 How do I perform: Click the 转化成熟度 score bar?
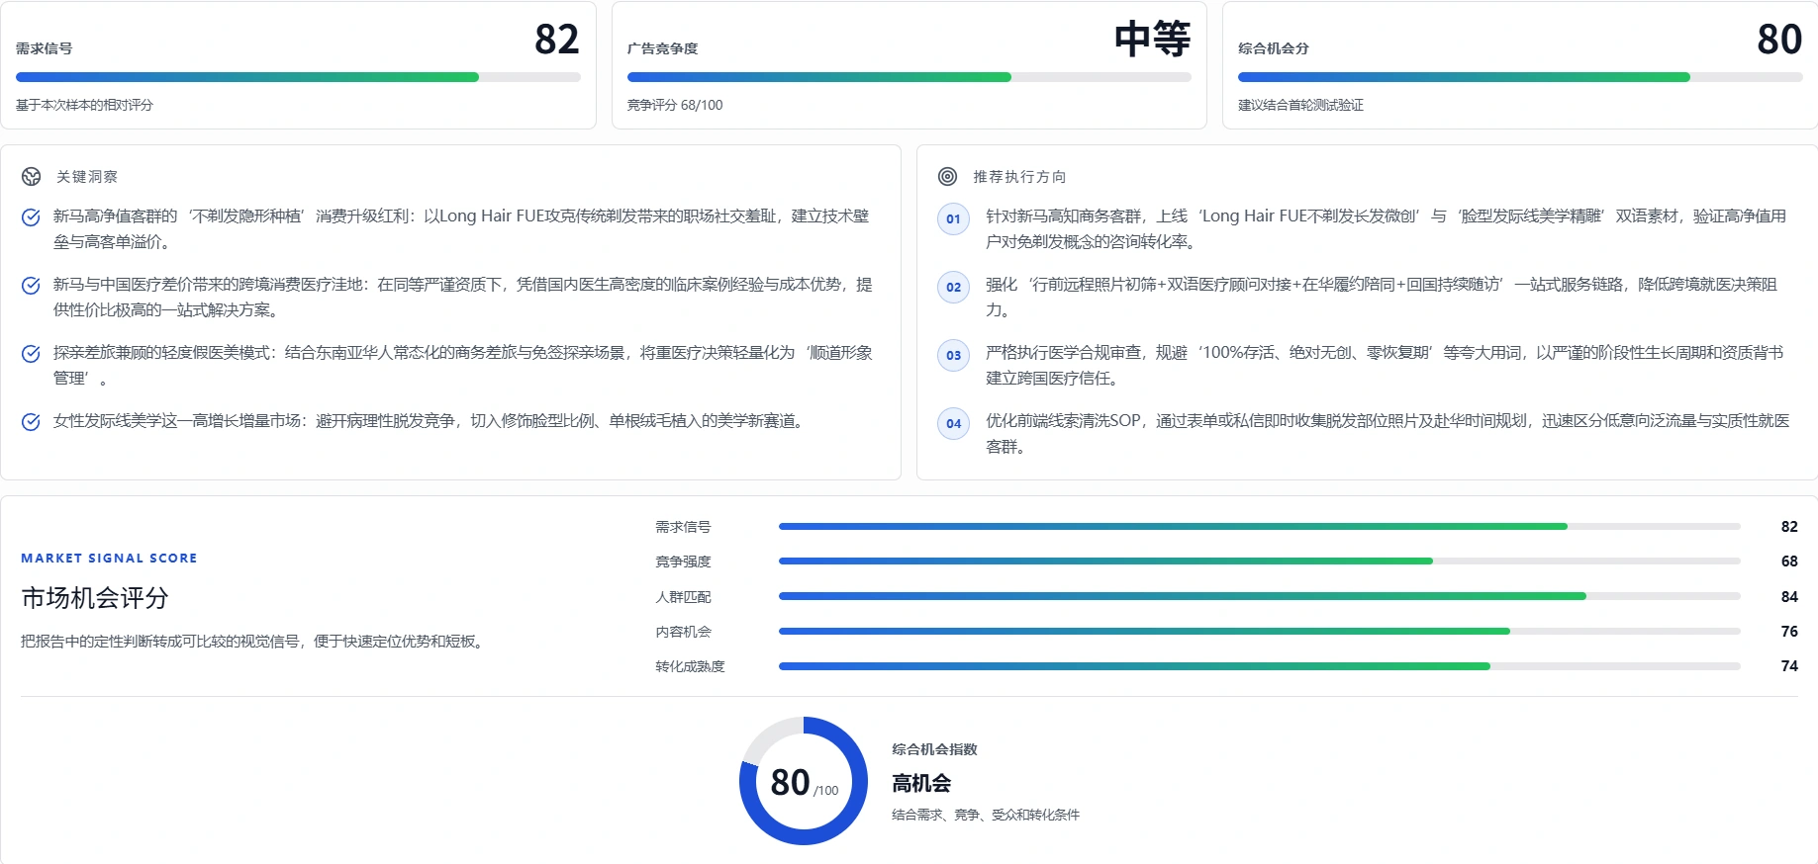(1260, 666)
